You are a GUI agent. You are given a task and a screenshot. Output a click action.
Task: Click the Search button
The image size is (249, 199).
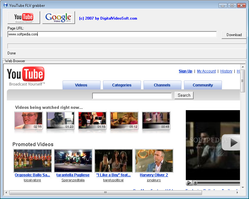click(184, 95)
